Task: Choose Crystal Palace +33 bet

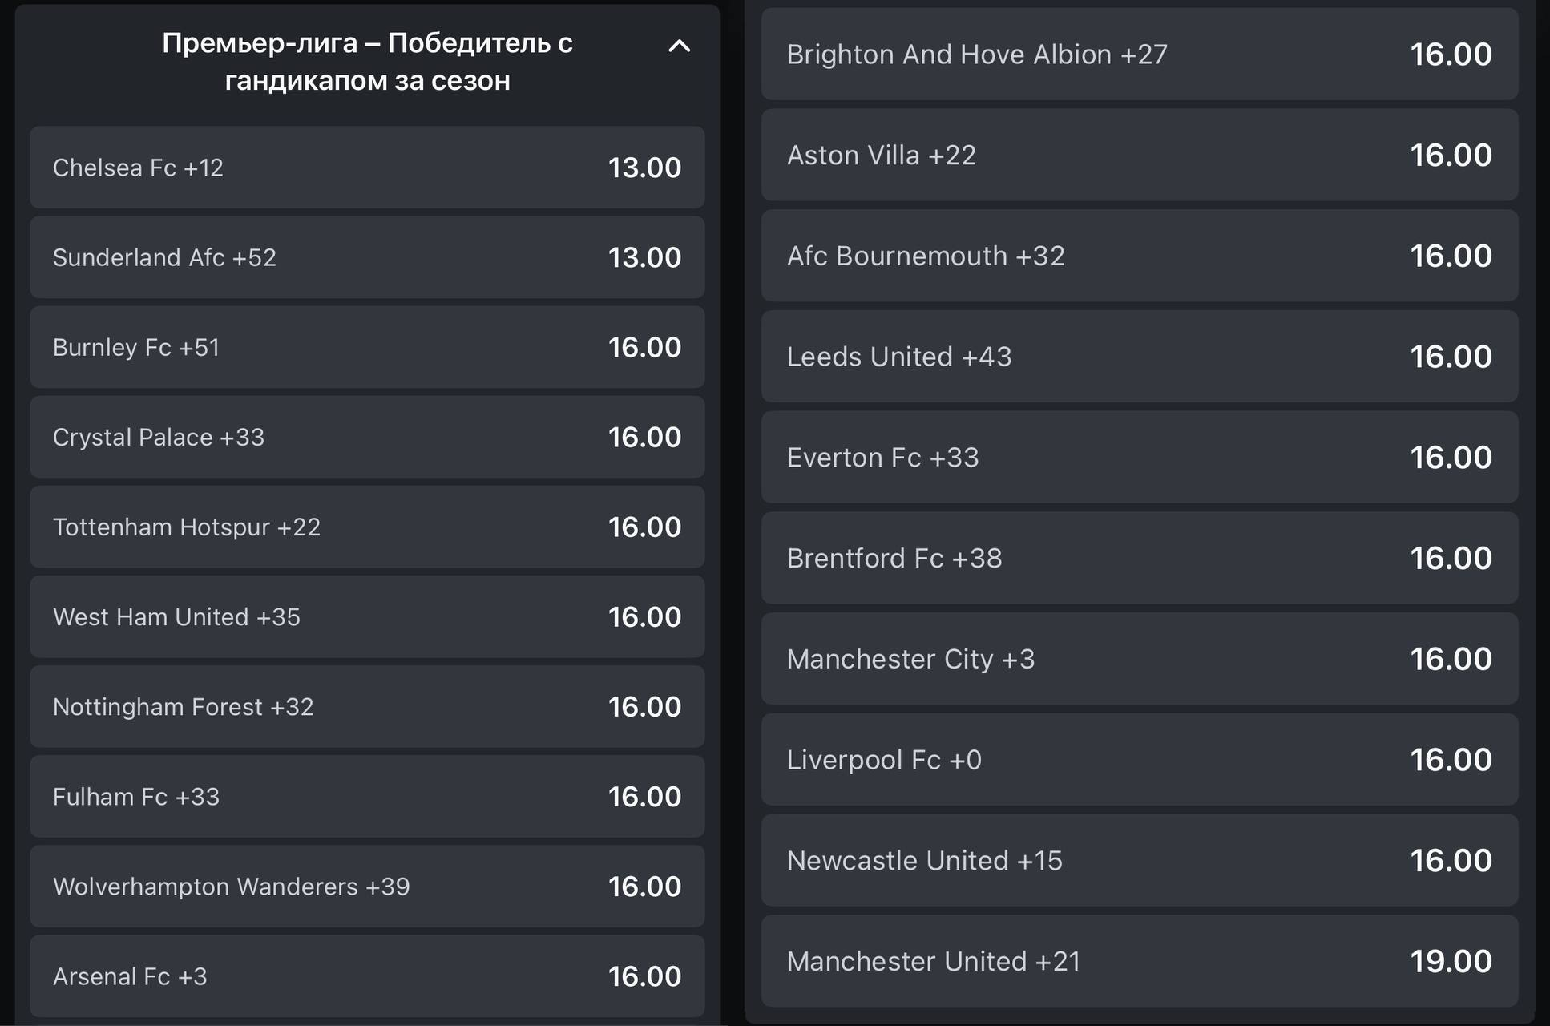Action: pos(367,437)
